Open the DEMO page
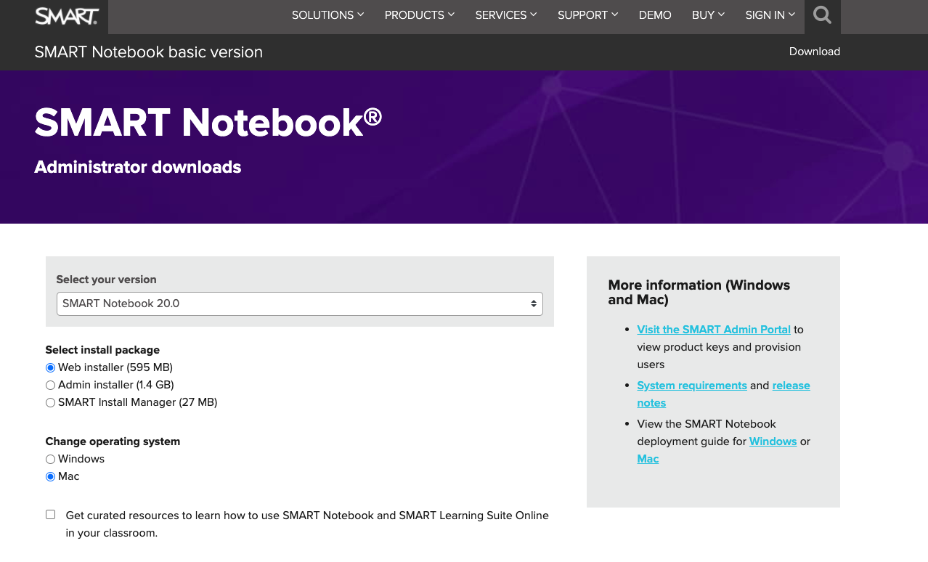The width and height of the screenshot is (928, 562). (x=655, y=15)
